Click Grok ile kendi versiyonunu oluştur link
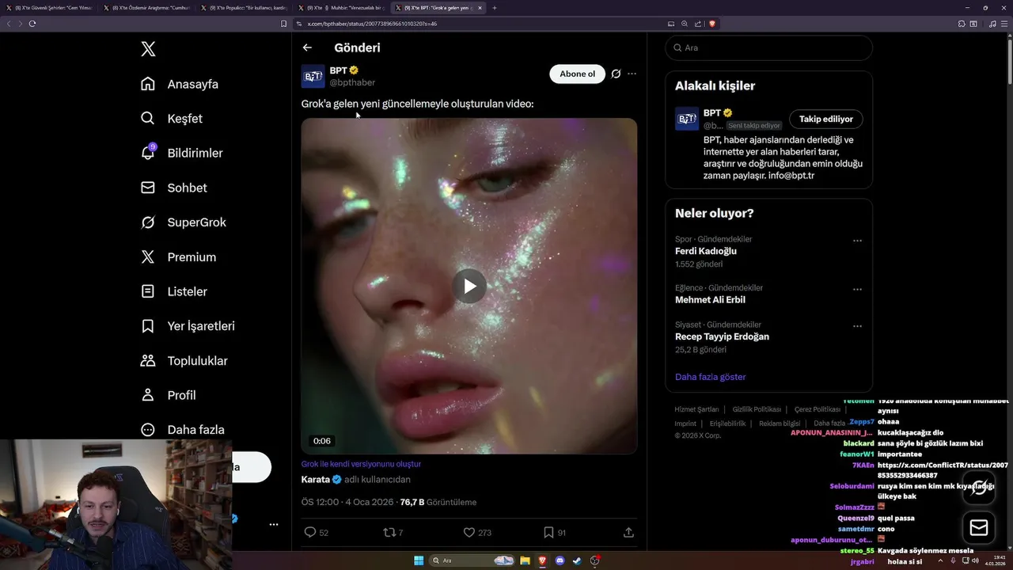 pyautogui.click(x=361, y=464)
